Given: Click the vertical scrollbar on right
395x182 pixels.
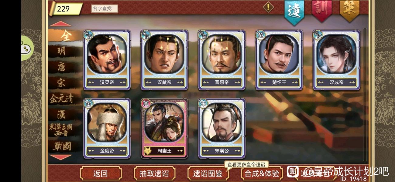Looking at the screenshot, I should pos(365,94).
